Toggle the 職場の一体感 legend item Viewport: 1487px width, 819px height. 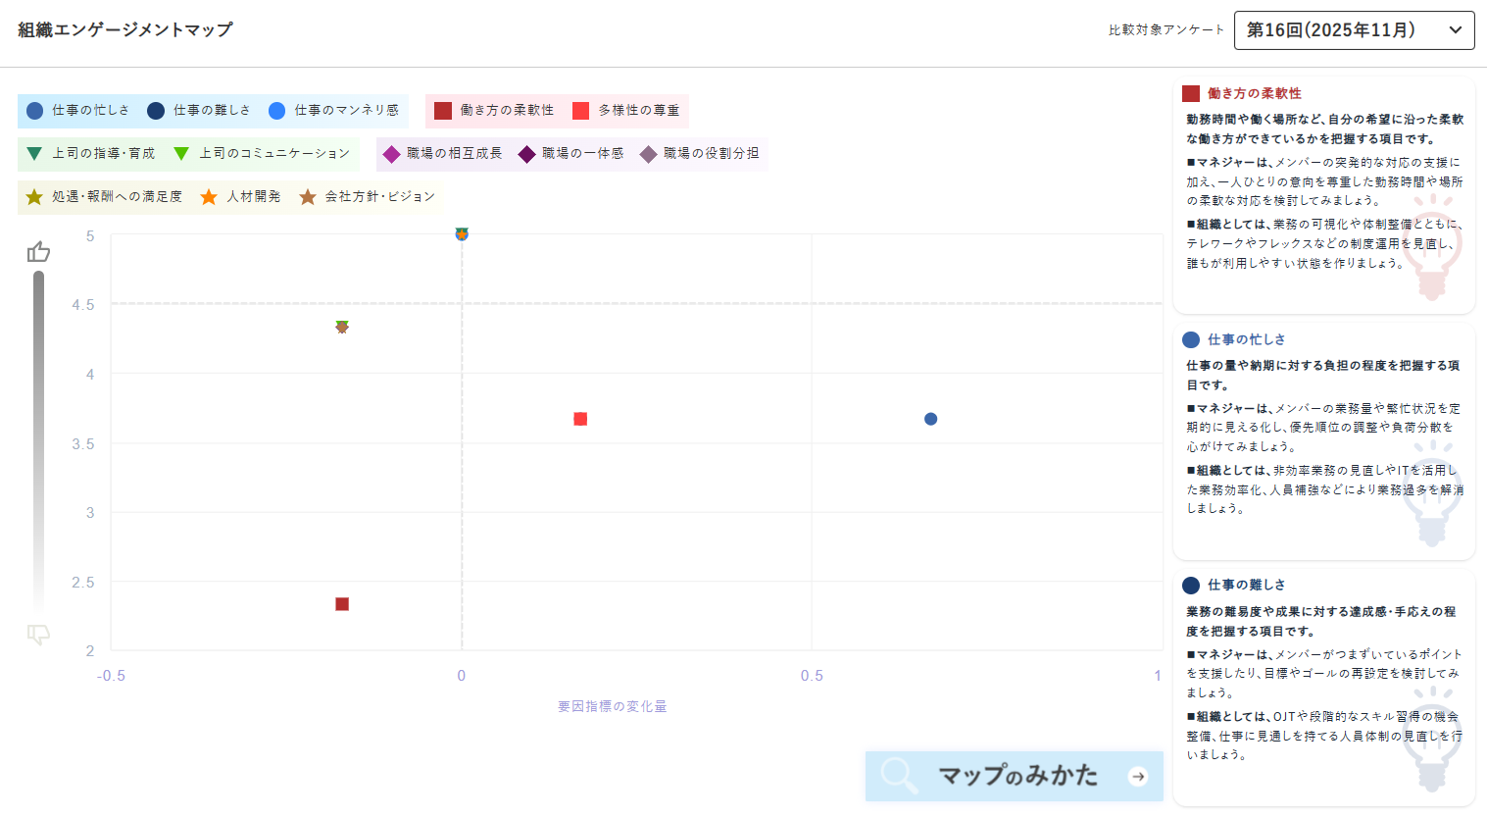pos(570,154)
